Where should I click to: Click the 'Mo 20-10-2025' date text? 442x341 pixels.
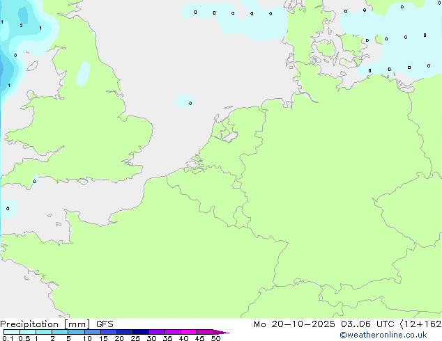pos(294,324)
